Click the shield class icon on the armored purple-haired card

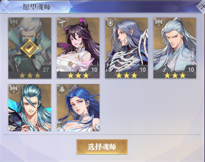(110, 23)
